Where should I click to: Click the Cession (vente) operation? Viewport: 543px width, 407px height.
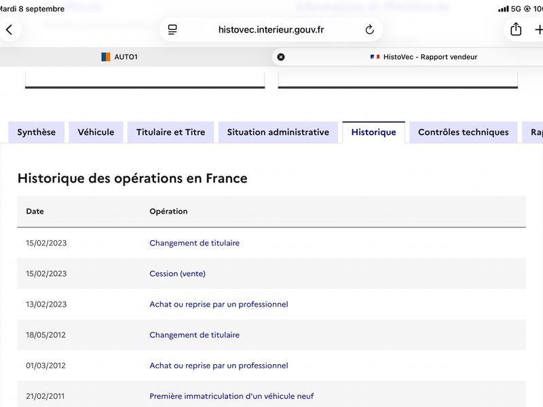click(x=177, y=274)
